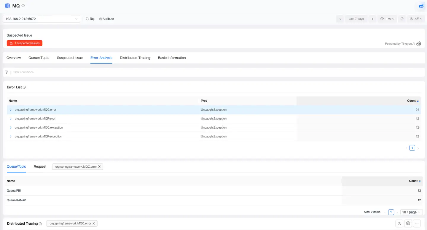Click the Tingyun AI assistant icon top right

click(421, 6)
